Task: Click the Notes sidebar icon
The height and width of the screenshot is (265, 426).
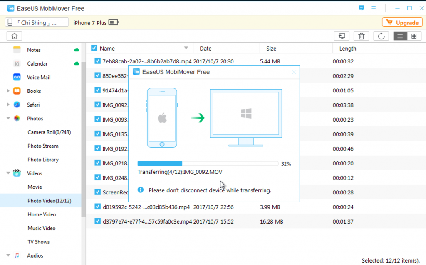Action: [17, 50]
